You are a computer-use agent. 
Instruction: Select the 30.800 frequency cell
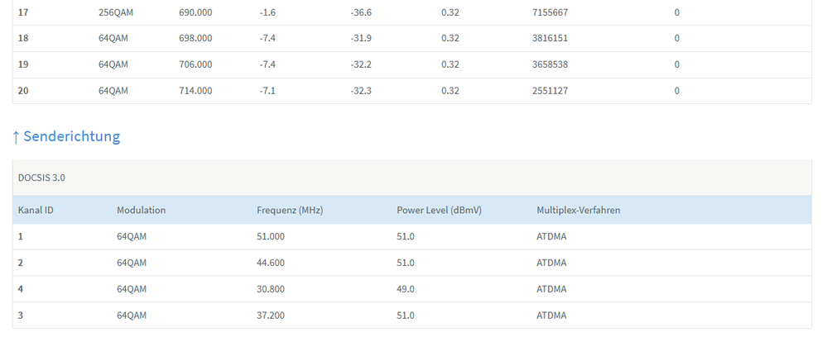[x=271, y=289]
